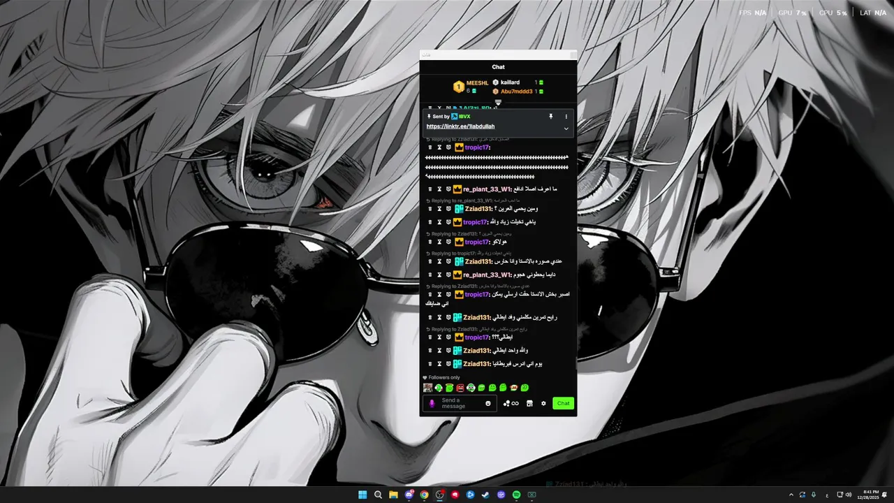The height and width of the screenshot is (503, 894).
Task: Click username tropic17 on 'ايطالي؟؟؟' message
Action: click(477, 337)
